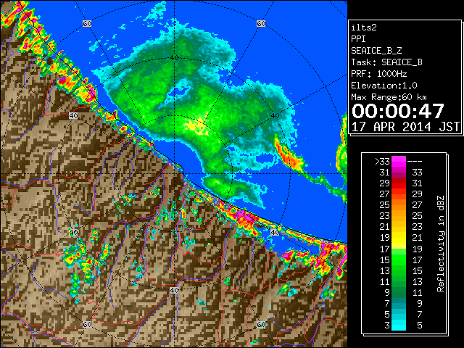Select the "Elevation:1.0" text

[384, 86]
